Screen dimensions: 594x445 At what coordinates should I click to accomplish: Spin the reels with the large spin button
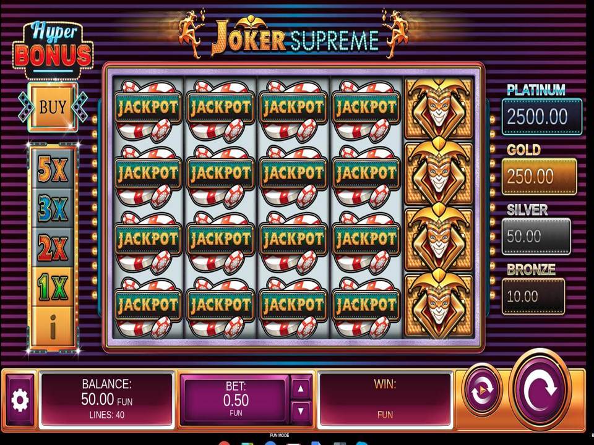(x=540, y=390)
